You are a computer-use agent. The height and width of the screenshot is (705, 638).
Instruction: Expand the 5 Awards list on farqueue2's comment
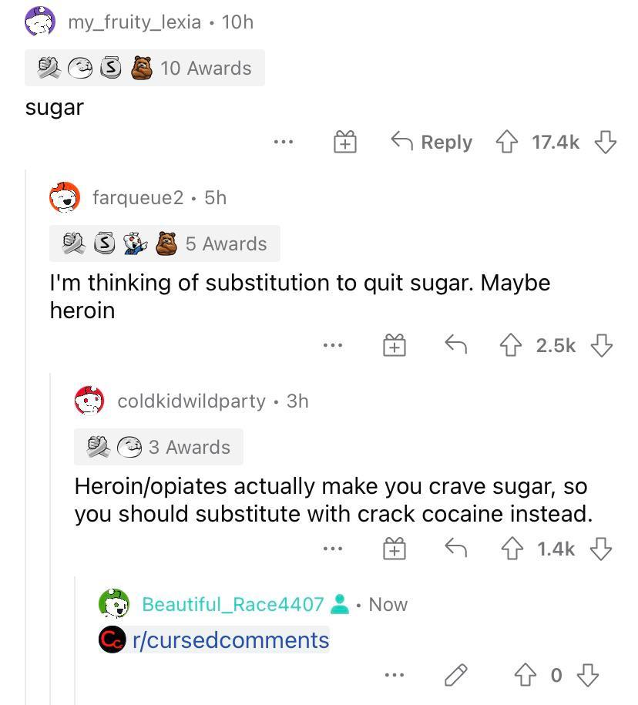point(164,244)
